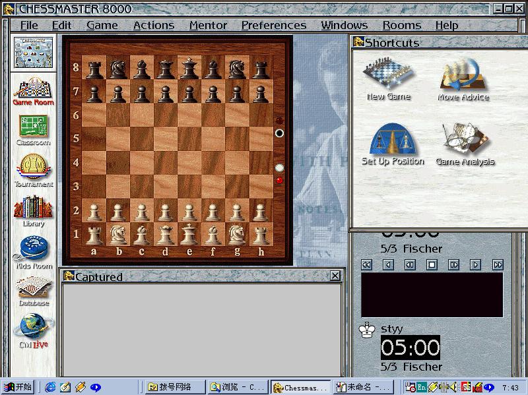Viewport: 528px width, 395px height.
Task: Click the Chessmaster thumbnail atop the sidebar
Action: [x=34, y=53]
